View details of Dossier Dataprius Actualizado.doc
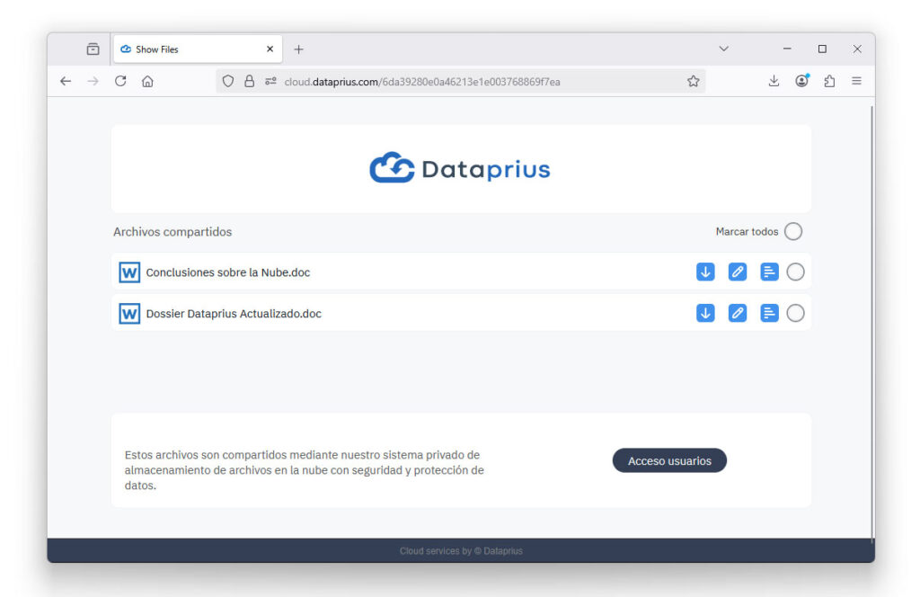 [x=769, y=313]
